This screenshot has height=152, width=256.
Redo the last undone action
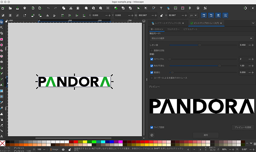tap(55, 8)
